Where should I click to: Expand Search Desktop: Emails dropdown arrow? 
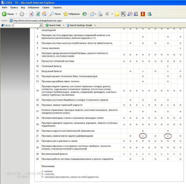[95, 25]
